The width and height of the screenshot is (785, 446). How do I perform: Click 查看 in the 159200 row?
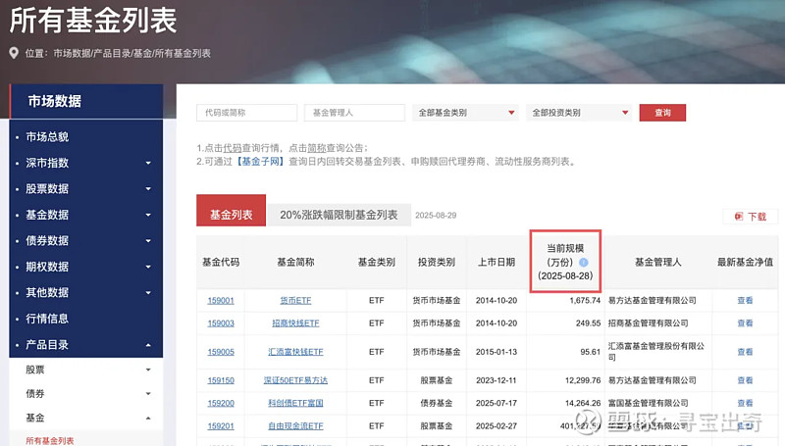[x=745, y=403]
